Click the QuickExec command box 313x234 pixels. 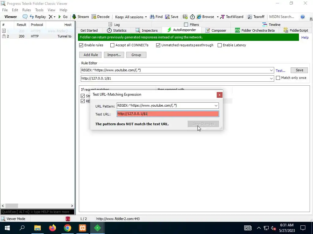(x=38, y=212)
